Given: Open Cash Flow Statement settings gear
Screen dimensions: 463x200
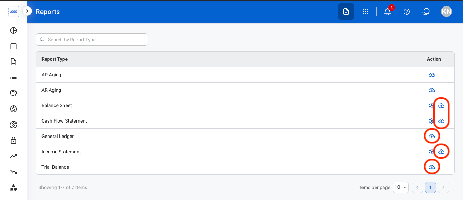Looking at the screenshot, I should click(x=431, y=121).
